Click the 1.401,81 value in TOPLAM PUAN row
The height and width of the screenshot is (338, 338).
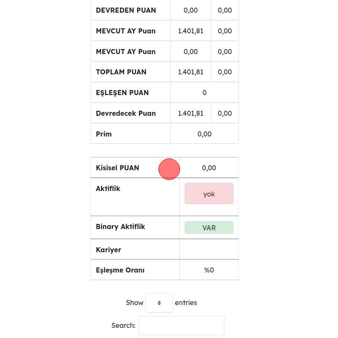[x=191, y=72]
